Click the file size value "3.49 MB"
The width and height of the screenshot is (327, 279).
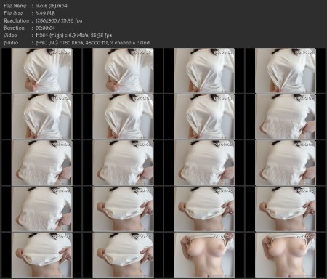click(45, 13)
